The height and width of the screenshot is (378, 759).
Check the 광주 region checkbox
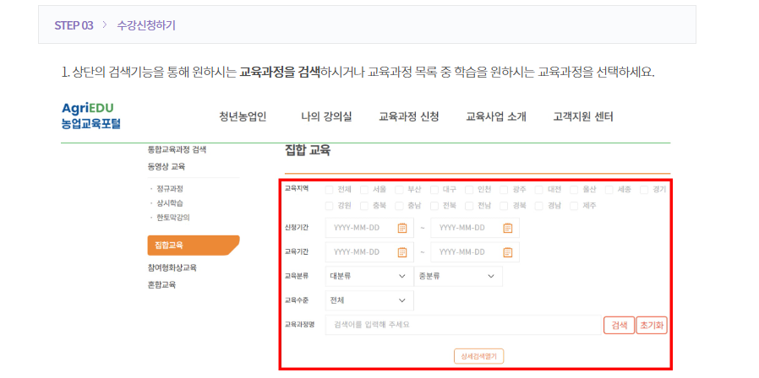[x=504, y=190]
